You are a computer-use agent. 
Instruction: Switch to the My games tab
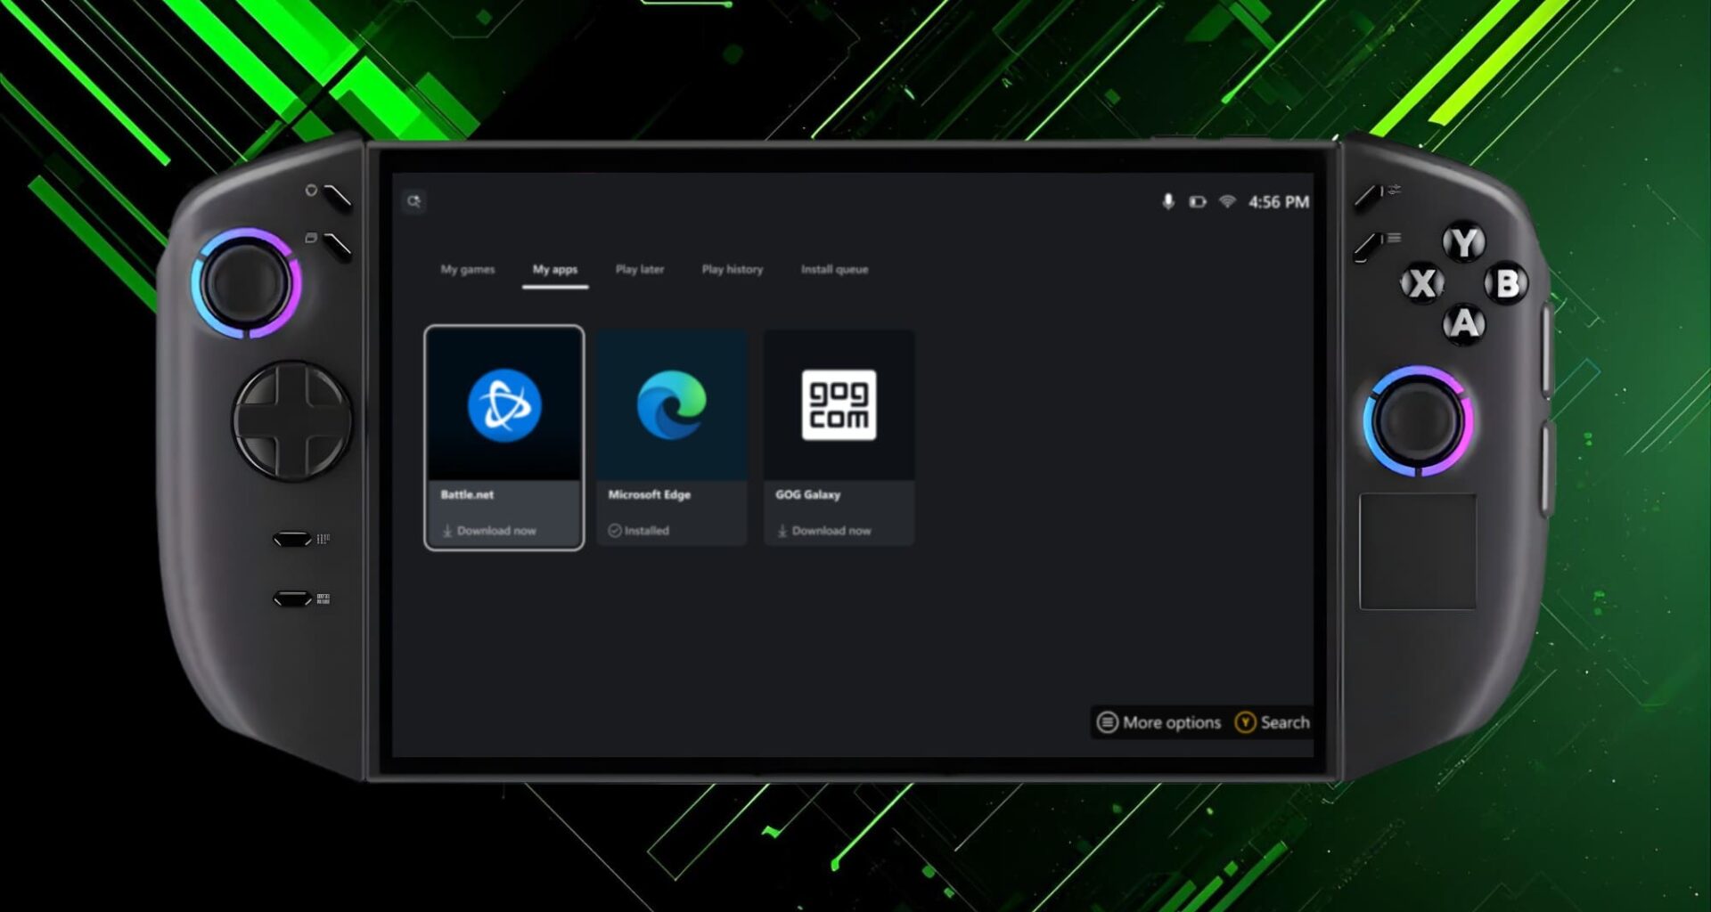pyautogui.click(x=466, y=269)
